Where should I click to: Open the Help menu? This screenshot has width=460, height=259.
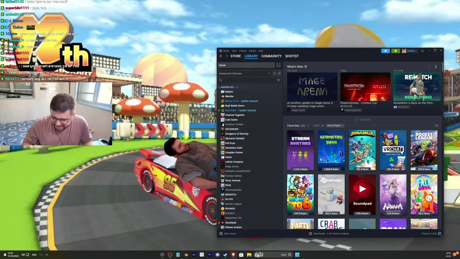point(261,51)
